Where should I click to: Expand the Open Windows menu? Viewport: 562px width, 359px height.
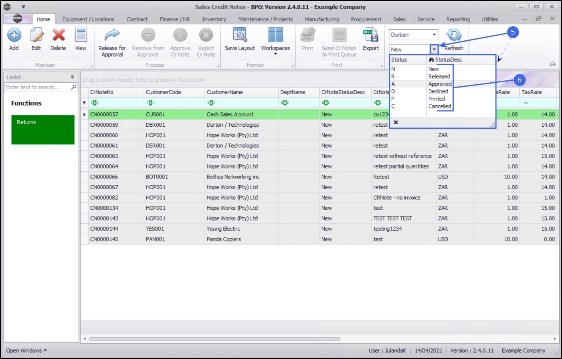pos(26,351)
